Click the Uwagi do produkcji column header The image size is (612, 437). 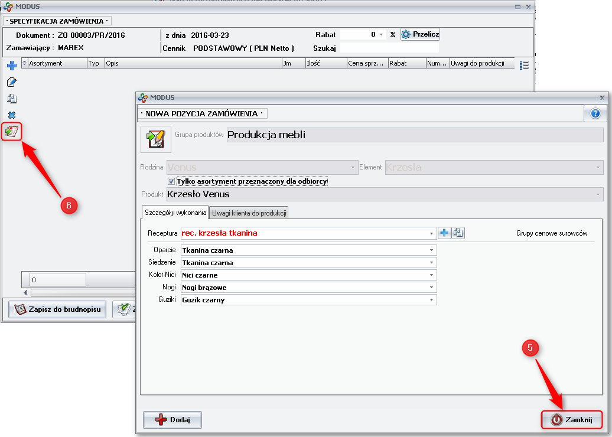tap(482, 63)
